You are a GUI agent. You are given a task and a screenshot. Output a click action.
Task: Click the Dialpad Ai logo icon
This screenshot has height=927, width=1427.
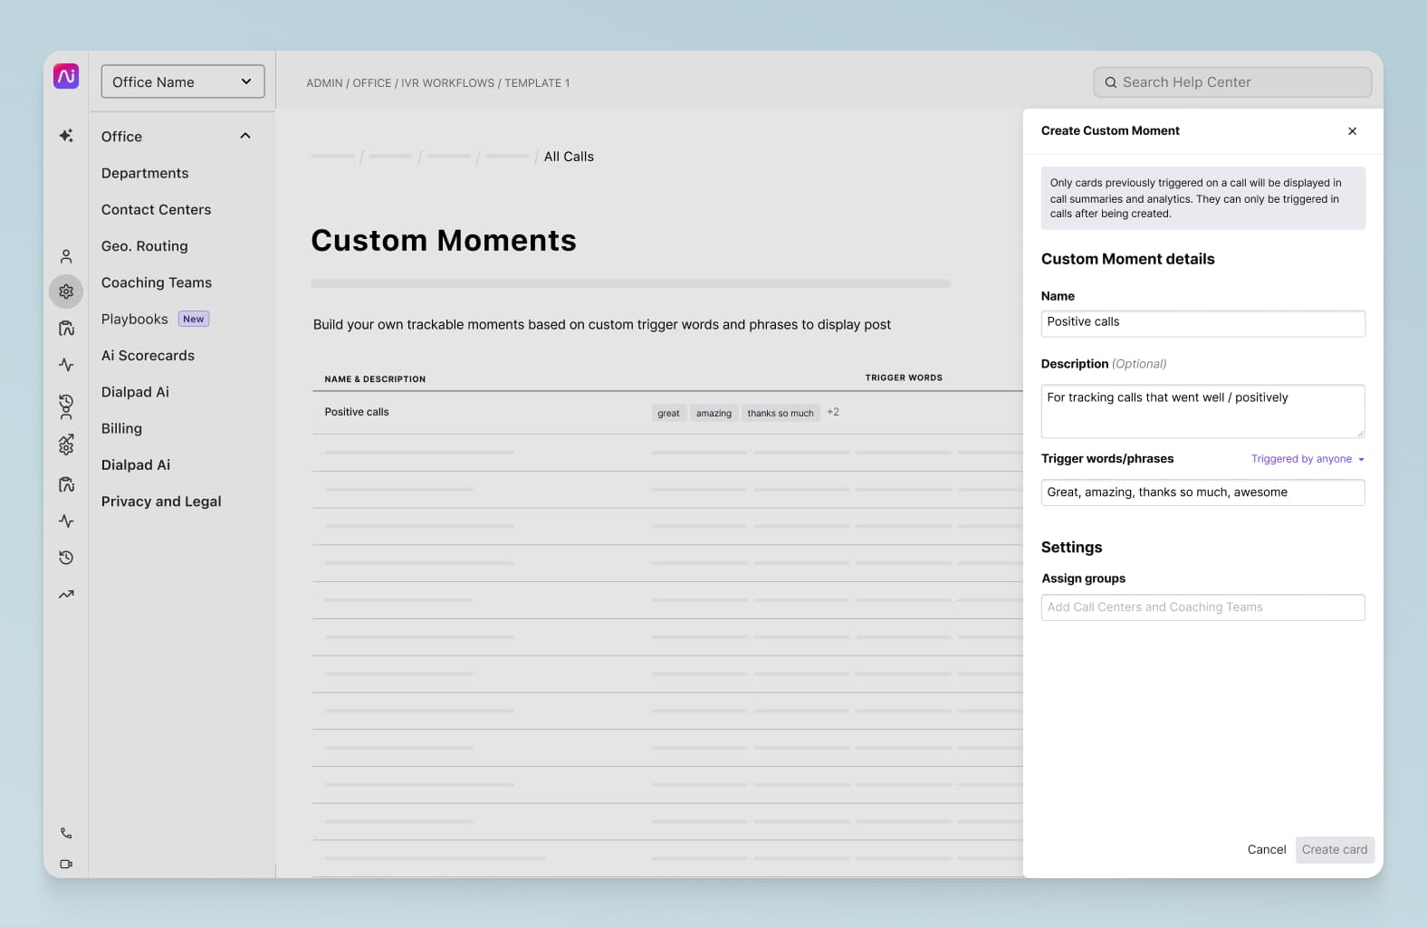66,77
